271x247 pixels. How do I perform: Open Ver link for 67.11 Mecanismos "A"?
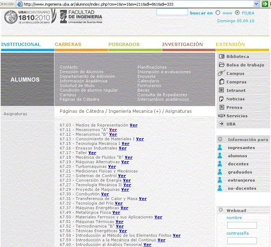(113, 130)
